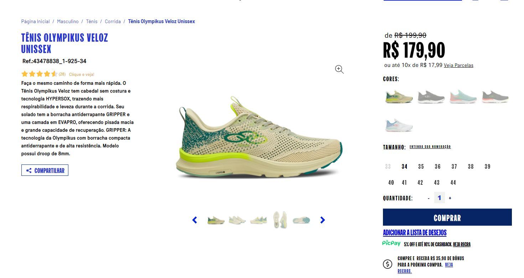Open Entenda sua numeração size guide

click(430, 147)
